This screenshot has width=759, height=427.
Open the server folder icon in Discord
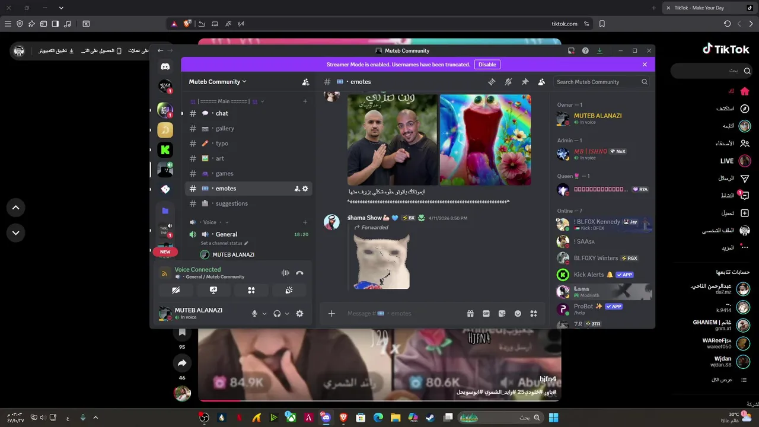coord(165,211)
